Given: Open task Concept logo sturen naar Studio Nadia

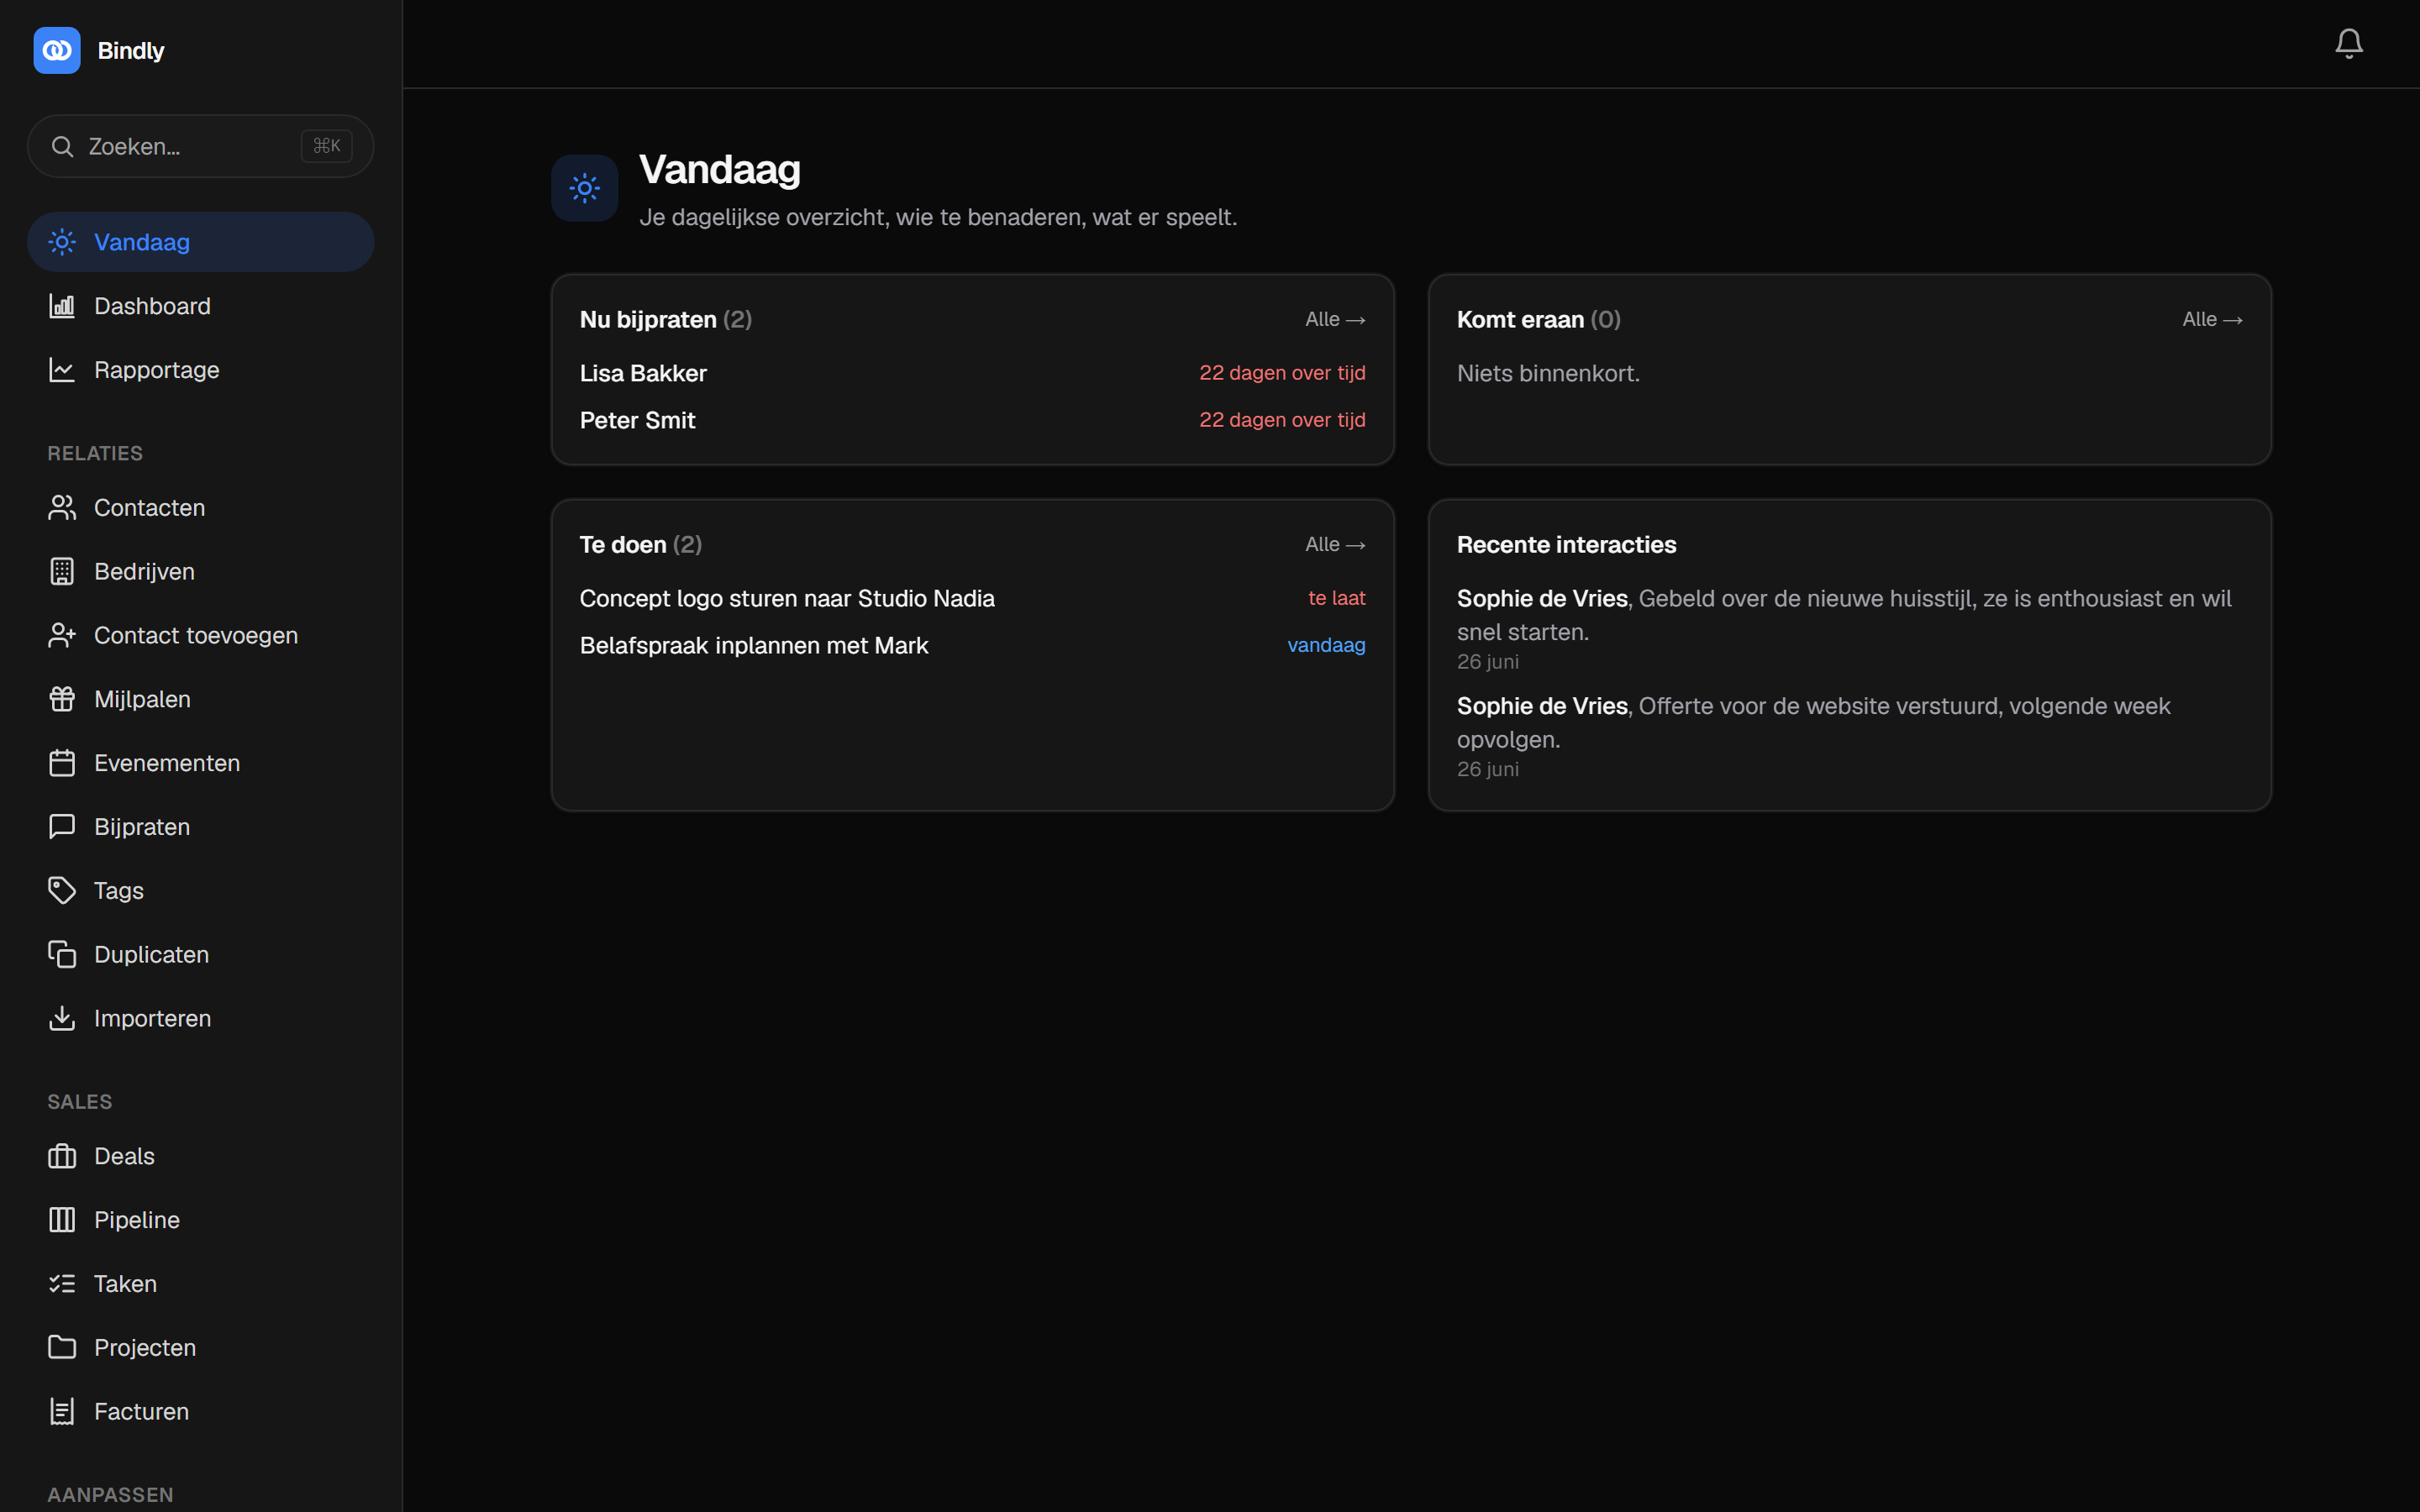Looking at the screenshot, I should pos(972,598).
